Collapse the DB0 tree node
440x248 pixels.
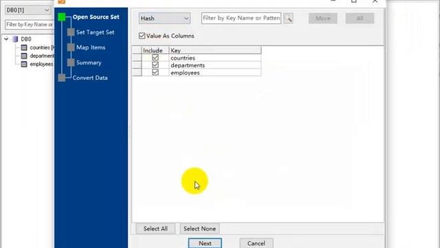(x=6, y=39)
